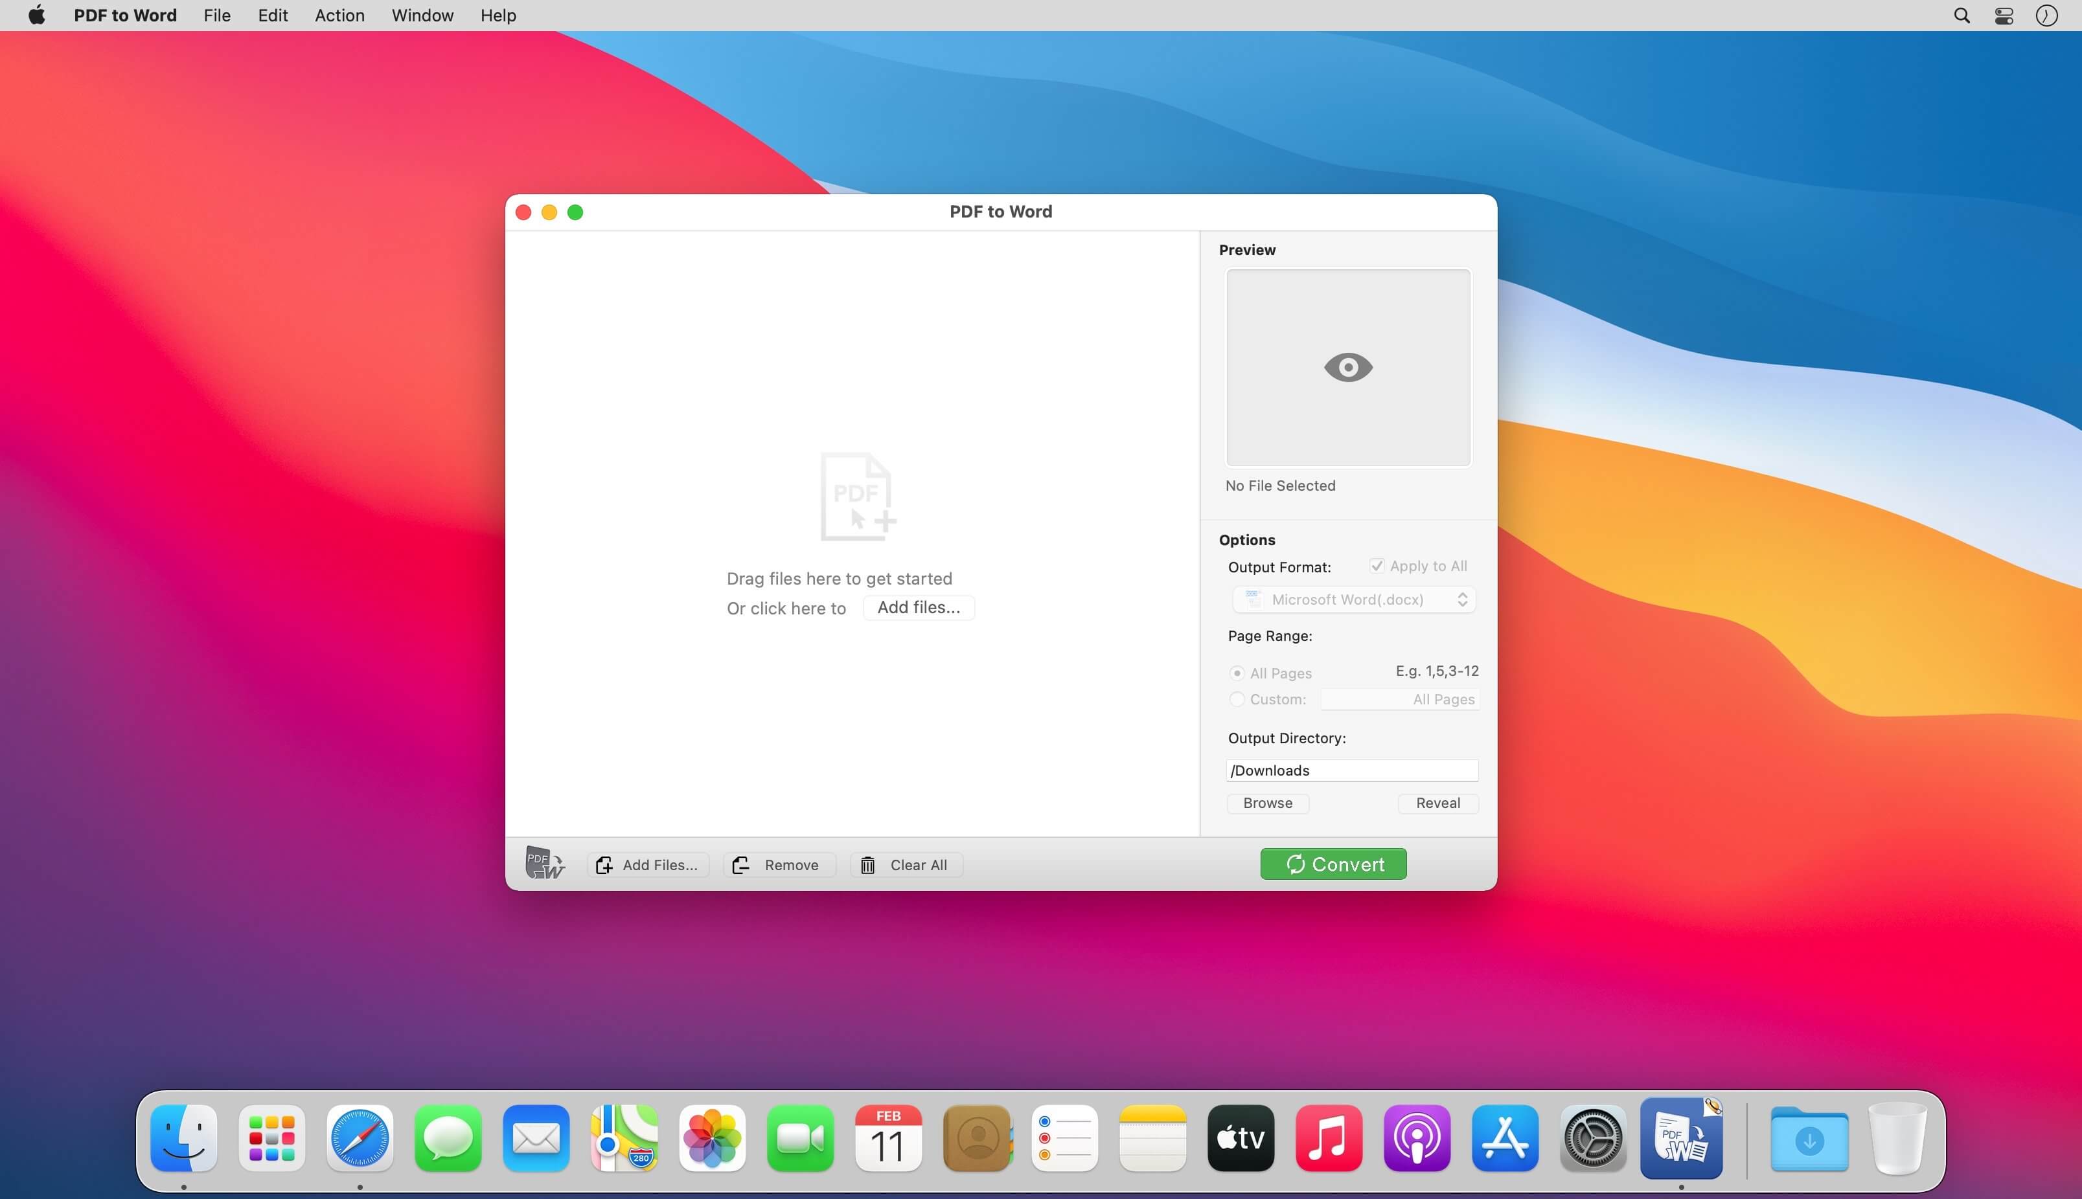Open the PDF to Word dock icon
The image size is (2082, 1199).
(x=1681, y=1138)
